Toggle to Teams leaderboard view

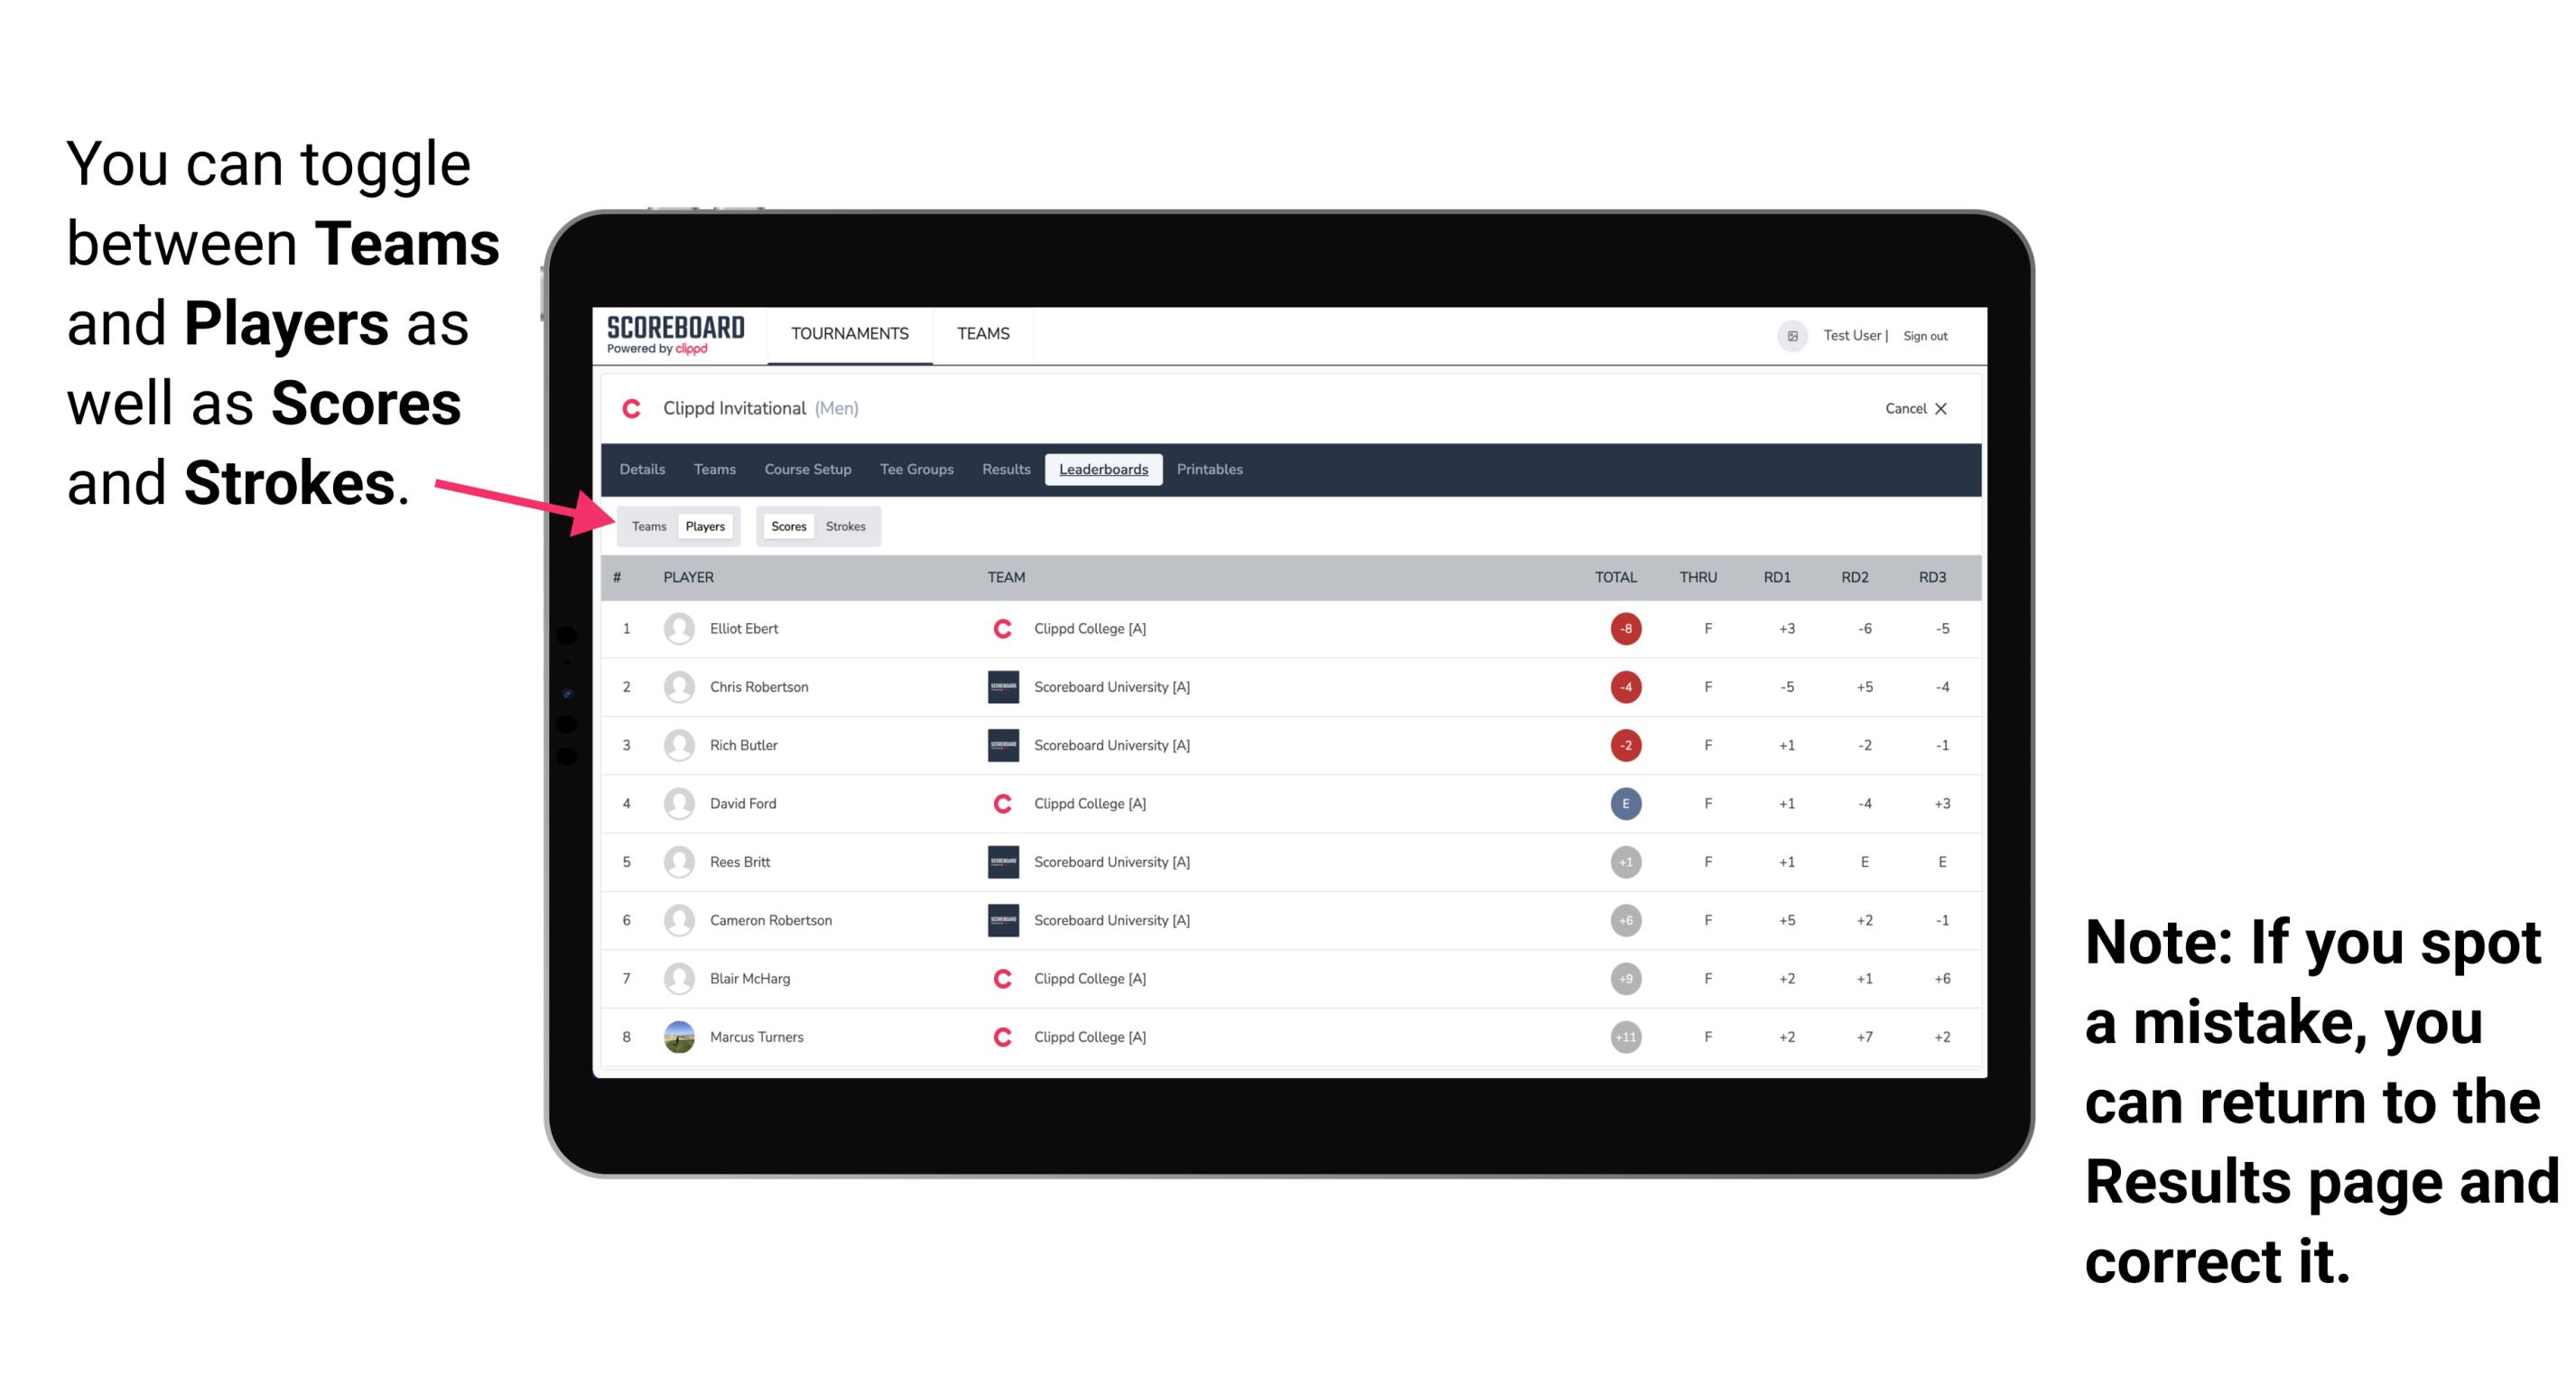(648, 526)
